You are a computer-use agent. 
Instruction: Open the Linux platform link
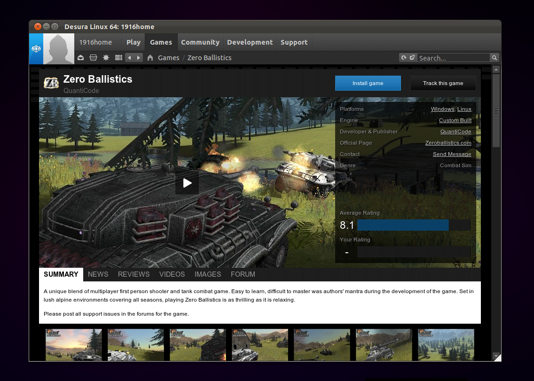point(464,109)
